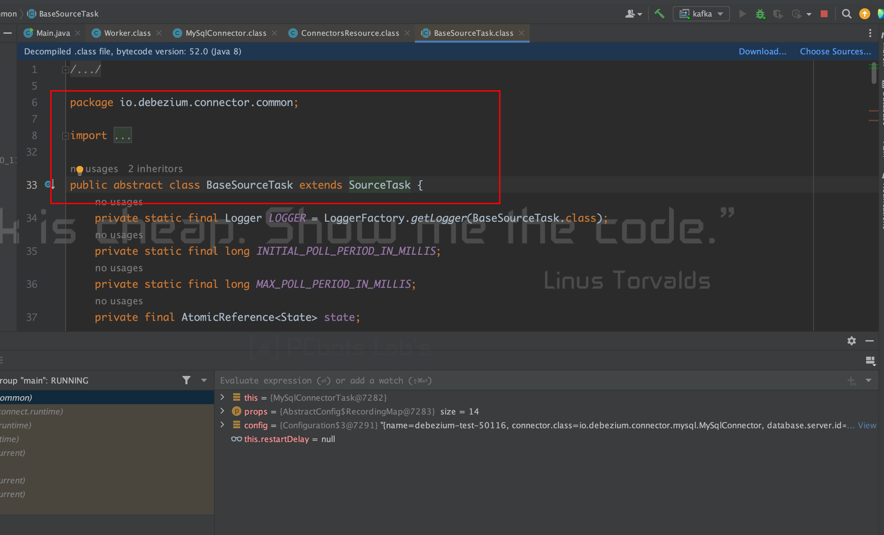The width and height of the screenshot is (884, 535).
Task: Click the add watch plus icon
Action: point(852,381)
